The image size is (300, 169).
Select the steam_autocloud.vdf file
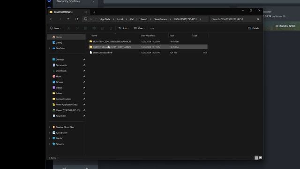148,53
